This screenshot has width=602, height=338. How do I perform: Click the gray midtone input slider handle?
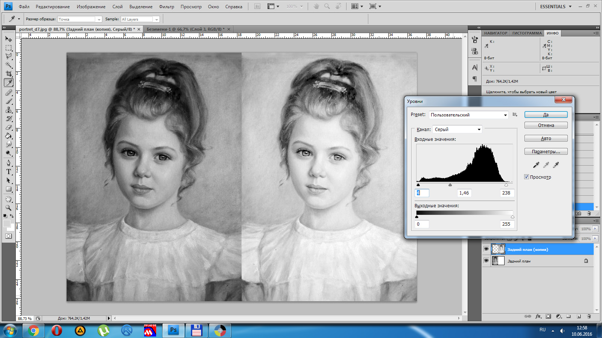[450, 185]
